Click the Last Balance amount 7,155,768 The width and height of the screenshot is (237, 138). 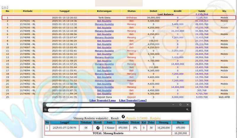click(201, 14)
